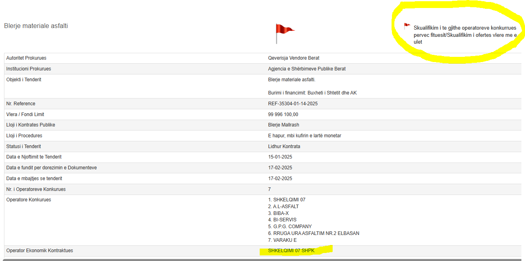The height and width of the screenshot is (261, 525).
Task: Click 'Agjencia e Shërbimeve Publike Berat' value
Action: pyautogui.click(x=307, y=69)
